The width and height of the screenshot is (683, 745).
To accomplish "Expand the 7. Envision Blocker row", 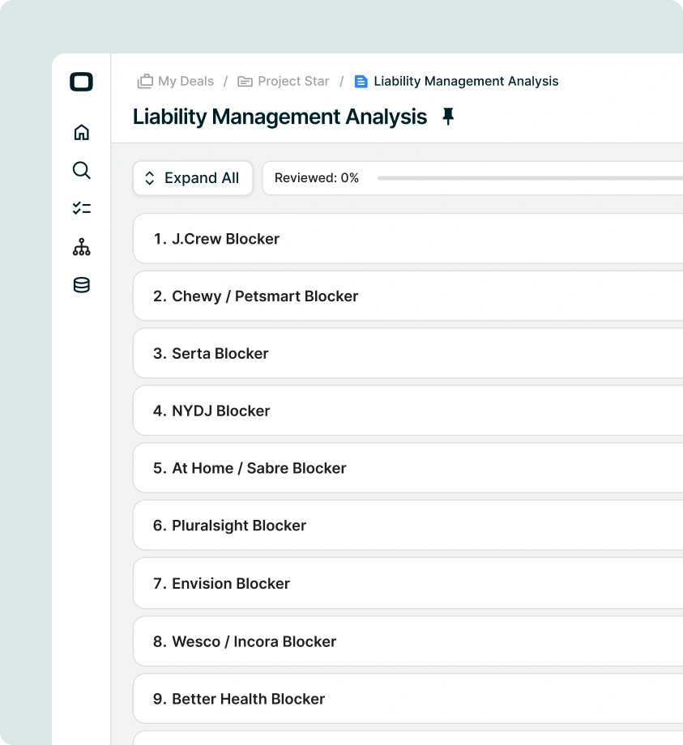I will click(408, 584).
